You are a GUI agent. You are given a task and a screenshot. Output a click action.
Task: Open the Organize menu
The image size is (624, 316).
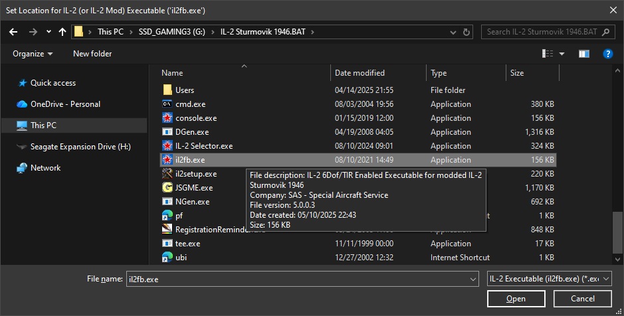[x=33, y=54]
